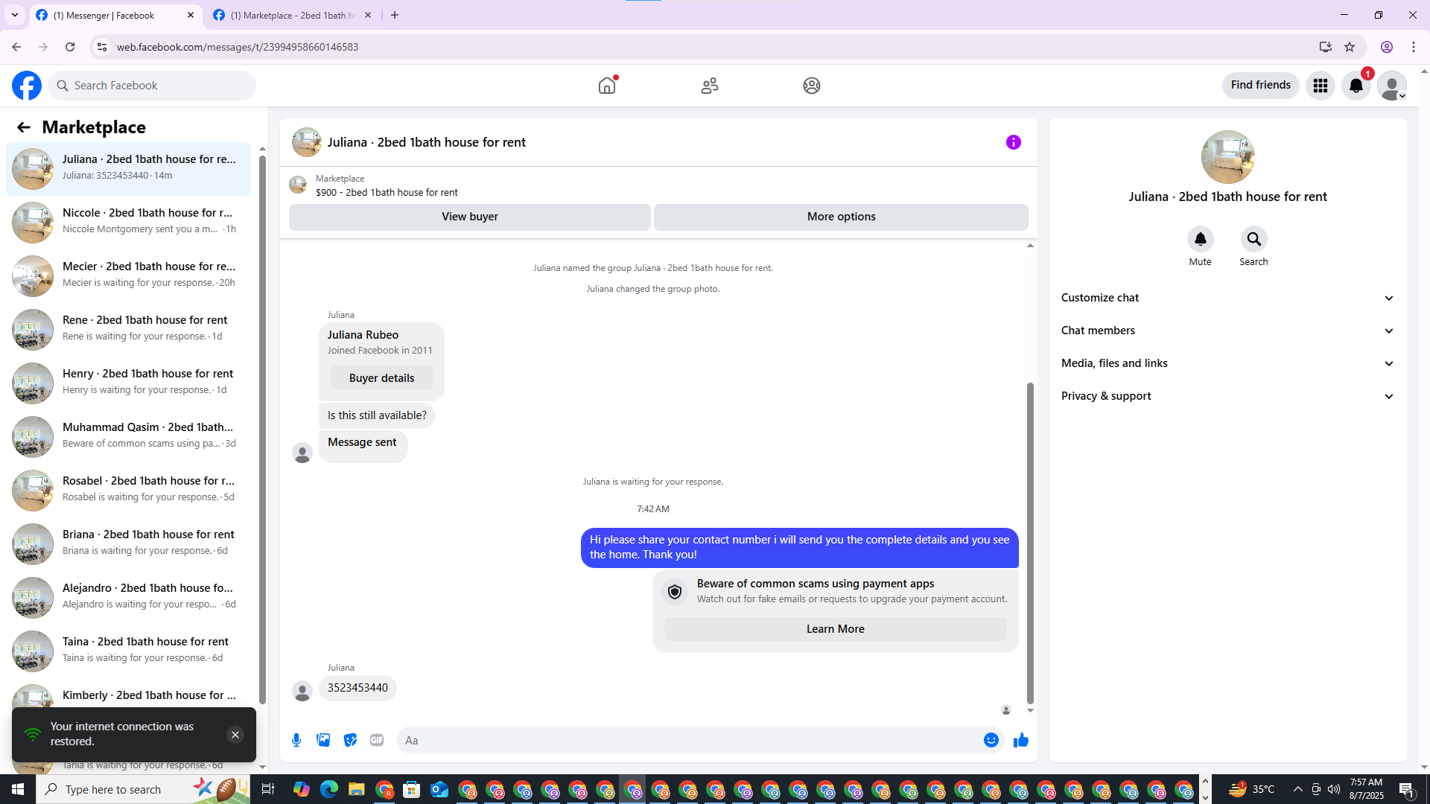Open the Facebook menu grid icon
Screen dimensions: 1430x804
pyautogui.click(x=1321, y=86)
